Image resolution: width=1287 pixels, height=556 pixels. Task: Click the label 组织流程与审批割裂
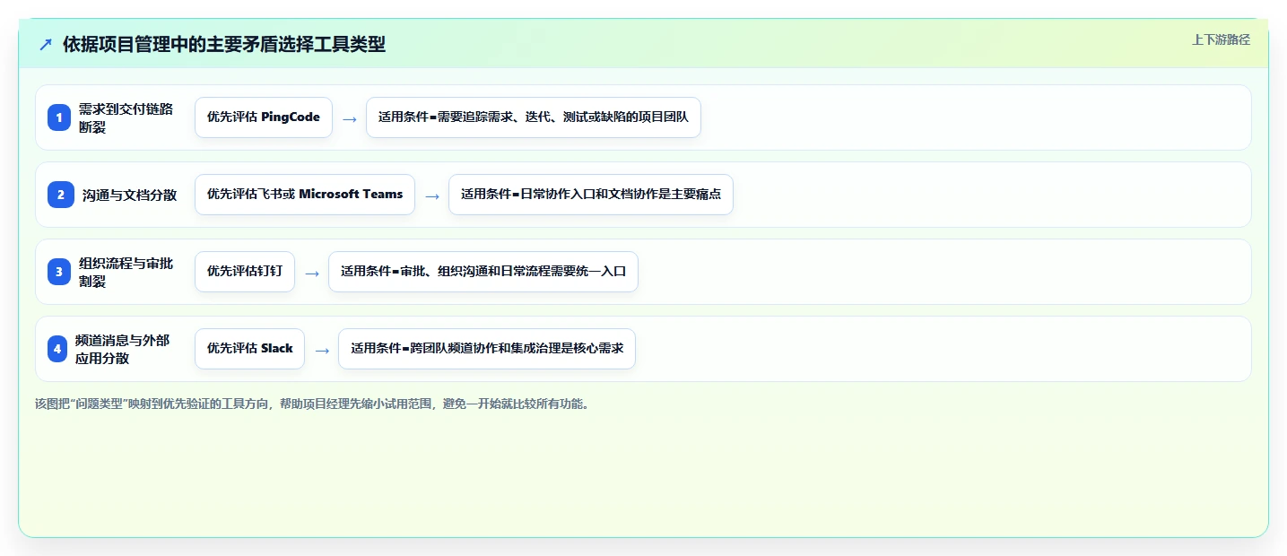[126, 272]
